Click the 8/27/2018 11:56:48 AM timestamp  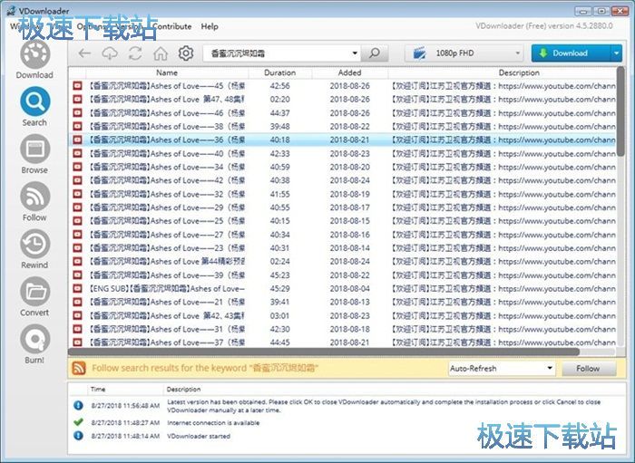coord(125,406)
